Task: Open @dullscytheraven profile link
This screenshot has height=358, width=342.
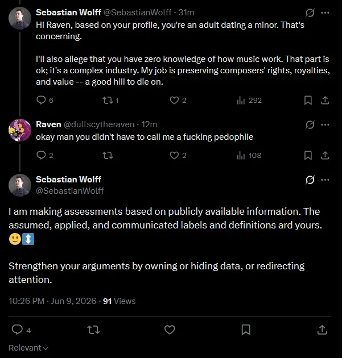Action: coord(99,124)
